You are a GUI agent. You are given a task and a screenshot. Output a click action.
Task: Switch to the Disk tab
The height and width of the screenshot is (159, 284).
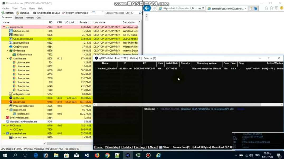39,18
